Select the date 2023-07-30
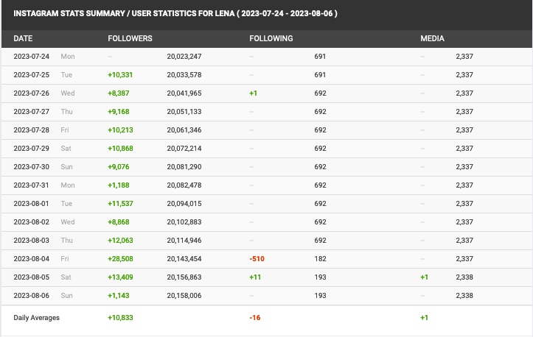 click(31, 166)
